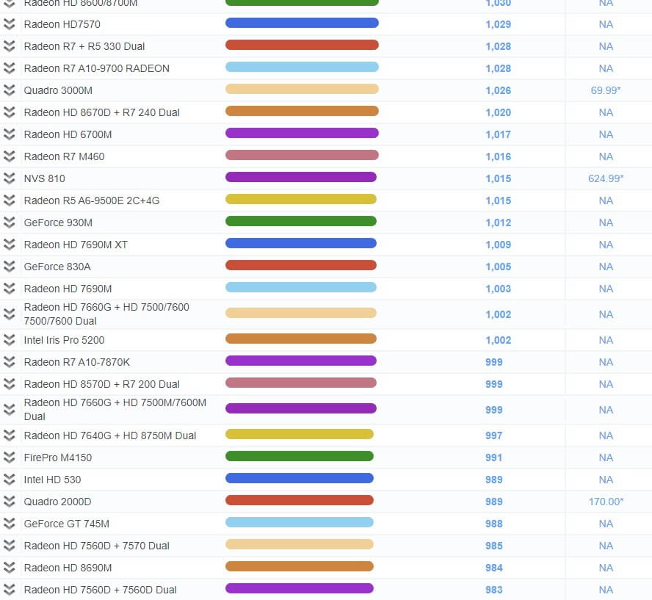The height and width of the screenshot is (600, 652).
Task: Click the 1,005 score for GeForce 830A
Action: (x=498, y=267)
